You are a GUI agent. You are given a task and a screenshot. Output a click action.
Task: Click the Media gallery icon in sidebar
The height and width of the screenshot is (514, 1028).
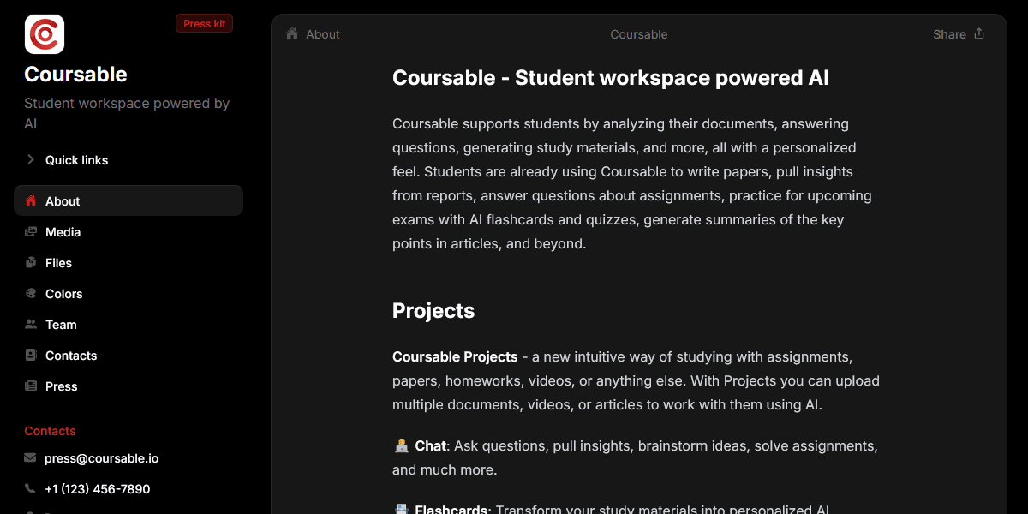(31, 232)
